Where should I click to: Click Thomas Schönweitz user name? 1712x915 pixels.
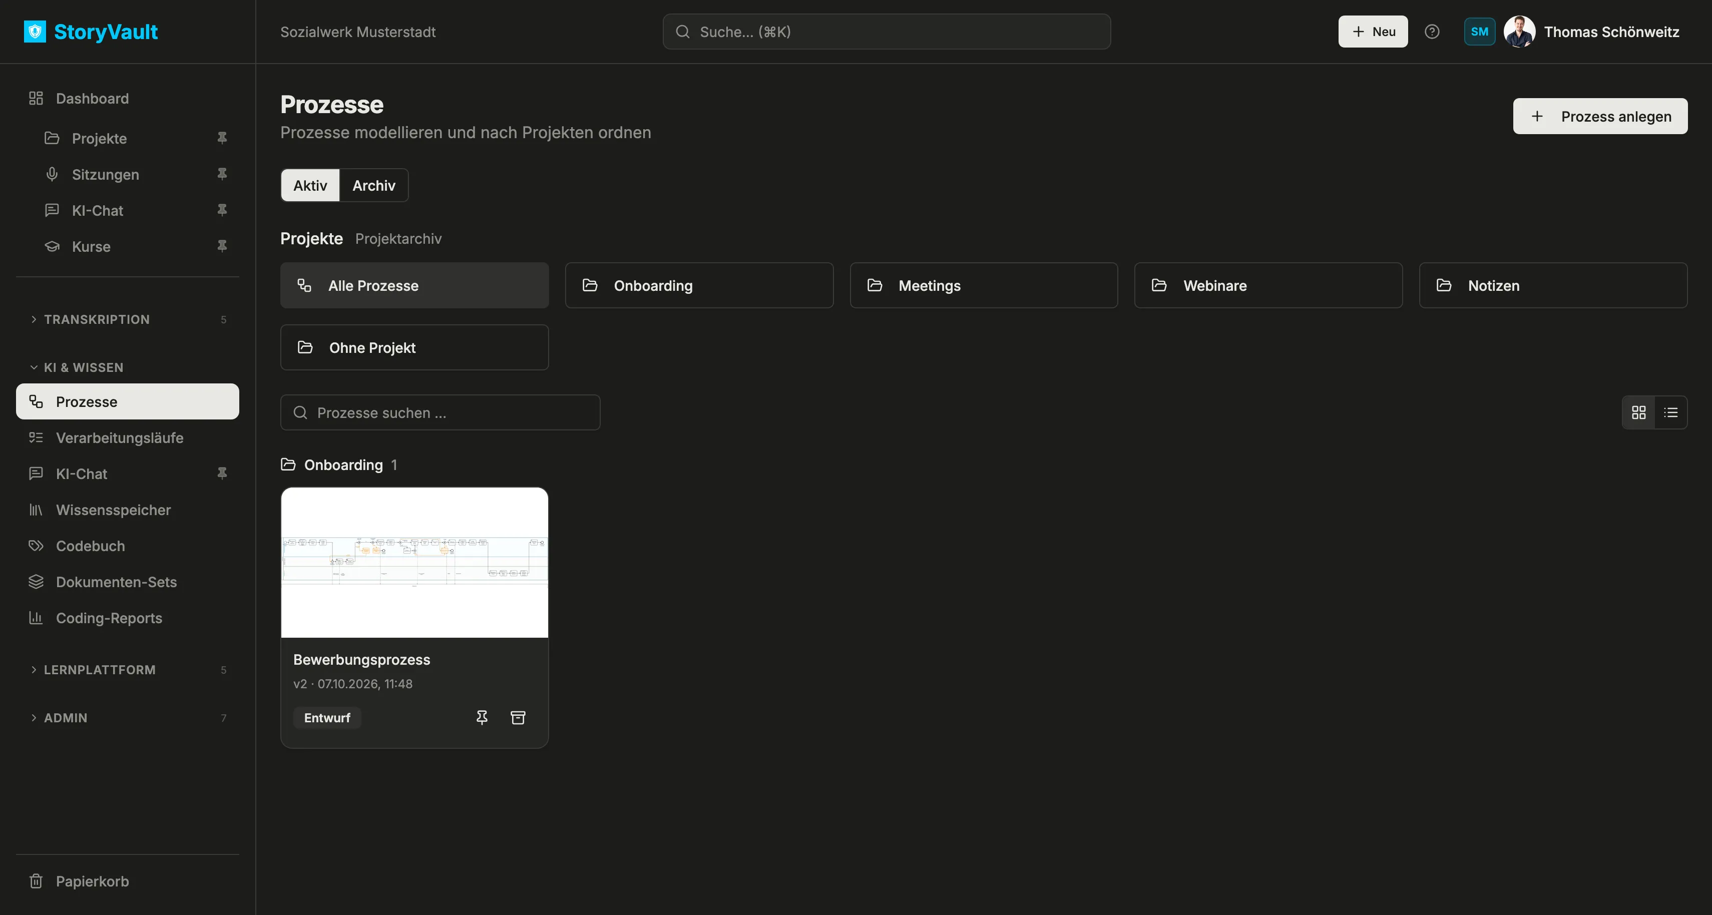[1612, 32]
